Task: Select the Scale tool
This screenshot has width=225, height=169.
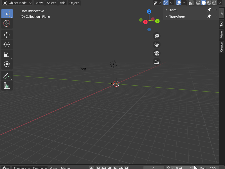Action: coord(7,54)
